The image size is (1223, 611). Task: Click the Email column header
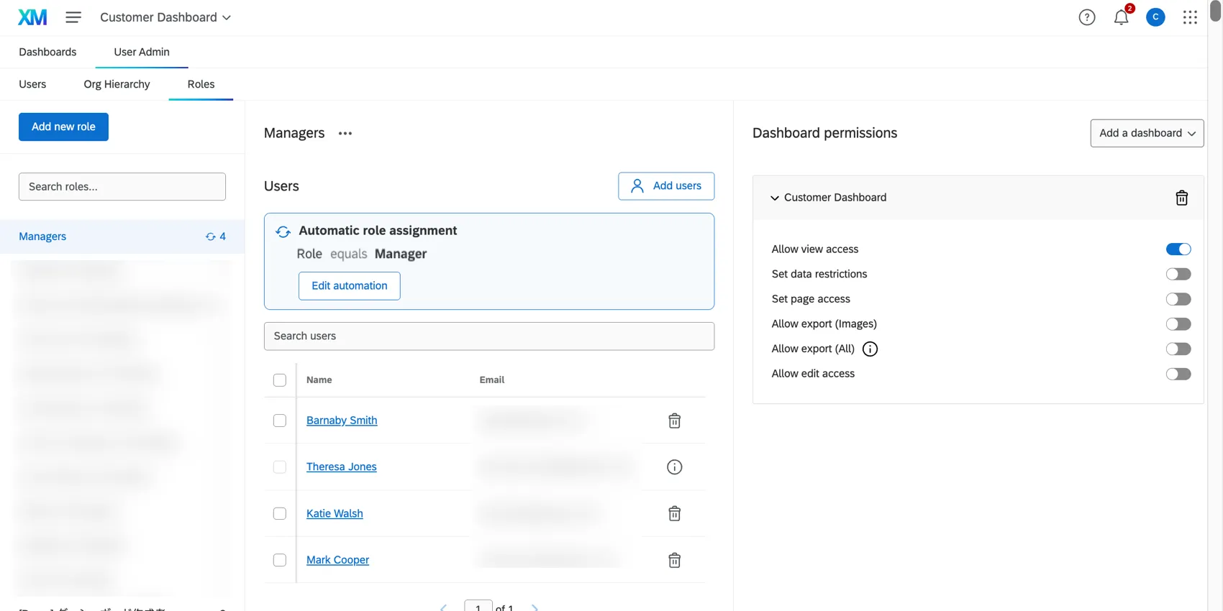(492, 380)
